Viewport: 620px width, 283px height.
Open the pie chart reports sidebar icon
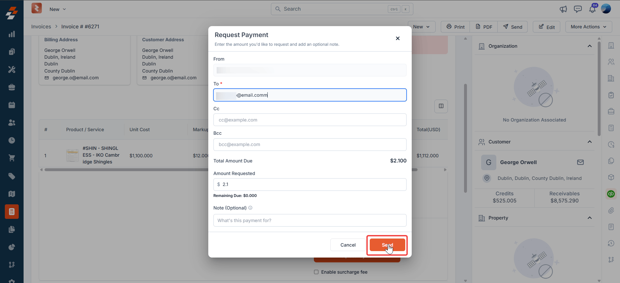tap(12, 247)
